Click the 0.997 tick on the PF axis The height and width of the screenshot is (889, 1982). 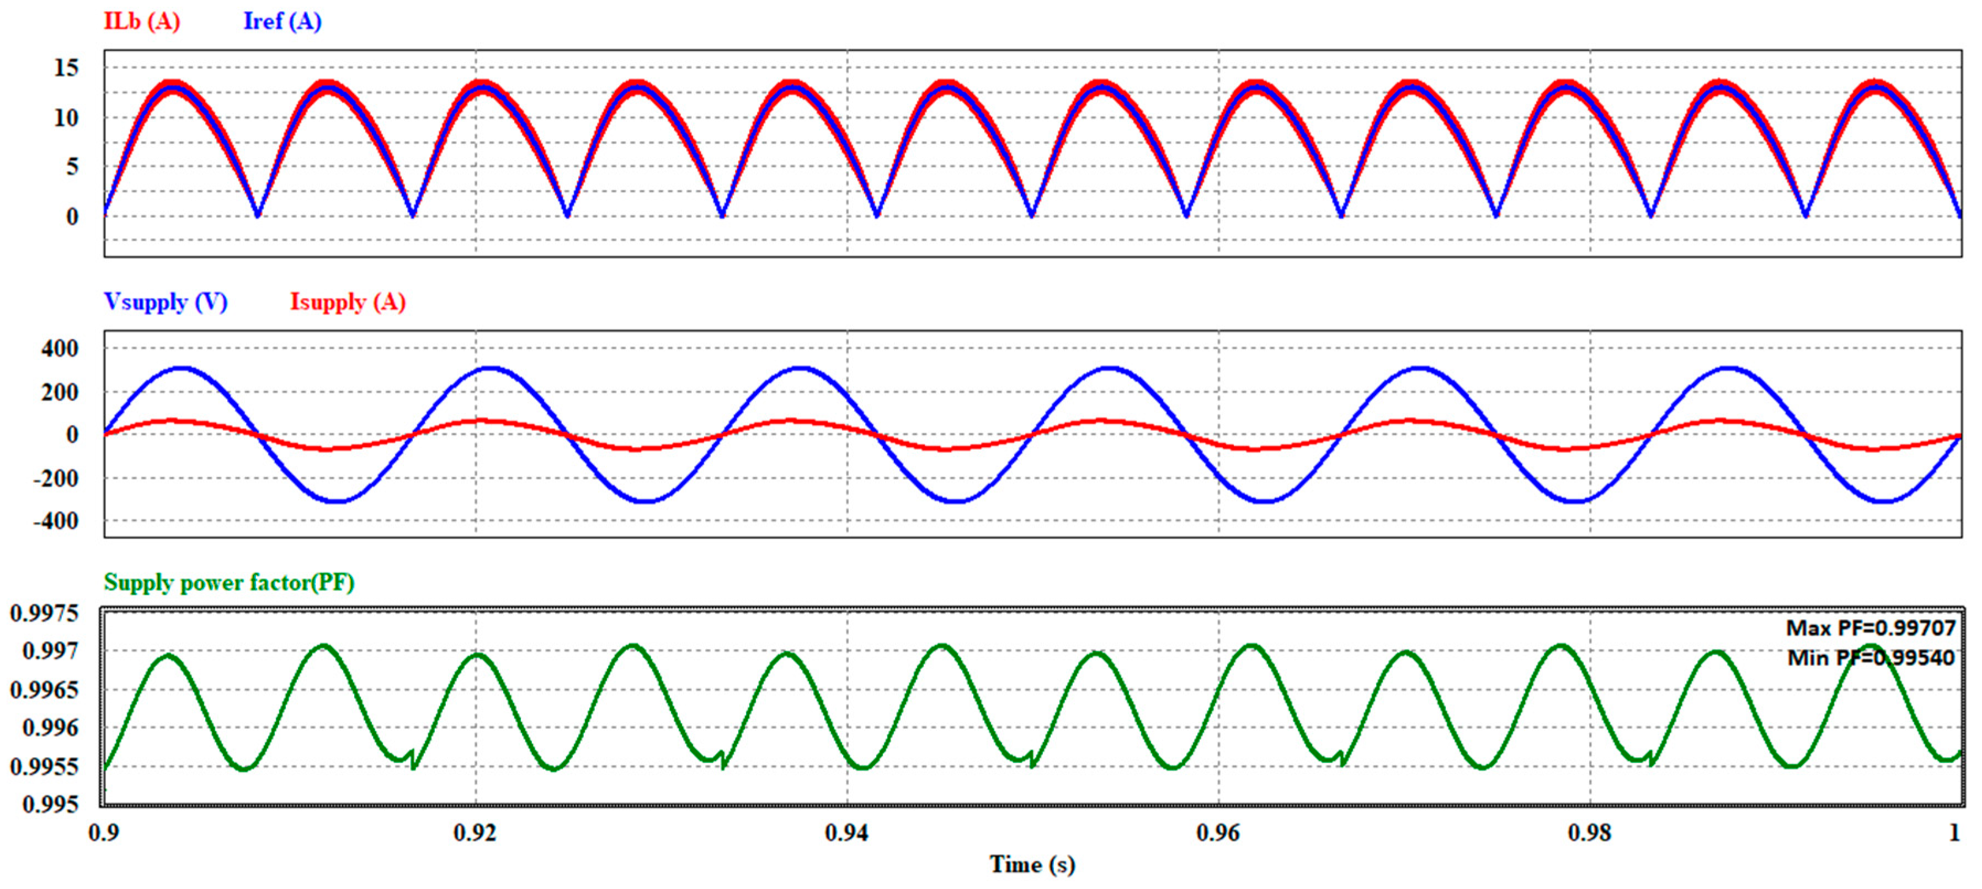[51, 651]
